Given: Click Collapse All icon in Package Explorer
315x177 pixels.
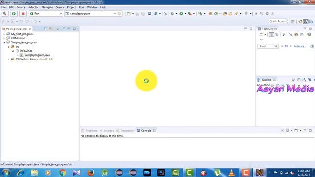Looking at the screenshot, I should [x=45, y=29].
